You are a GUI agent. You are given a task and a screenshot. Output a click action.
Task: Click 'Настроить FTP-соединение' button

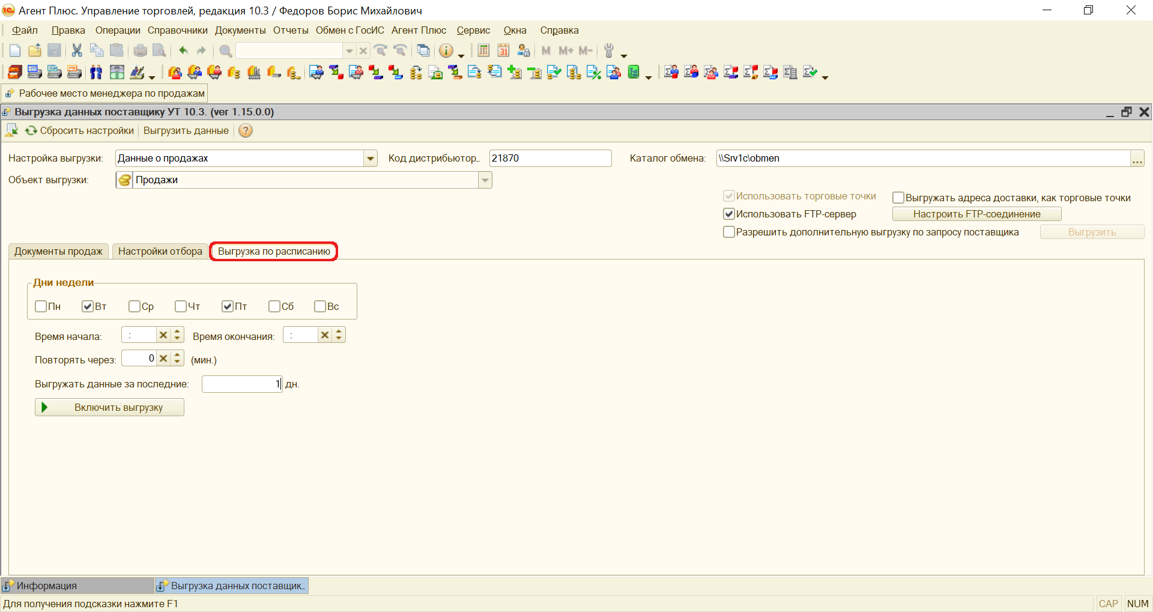(x=976, y=214)
